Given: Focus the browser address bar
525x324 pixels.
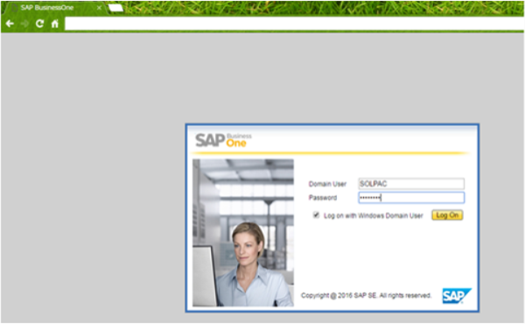Looking at the screenshot, I should [x=295, y=24].
